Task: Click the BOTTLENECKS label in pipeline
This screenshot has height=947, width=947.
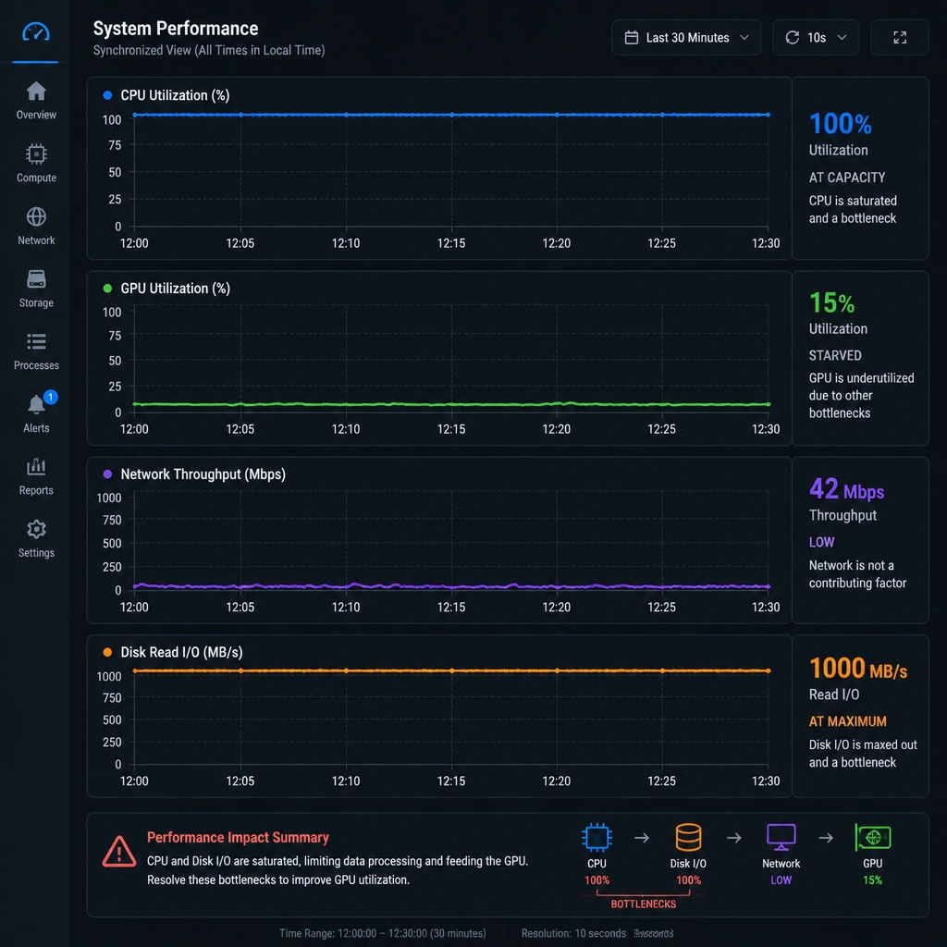Action: [643, 904]
